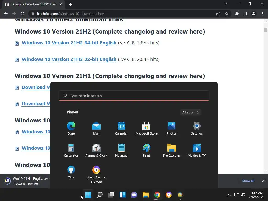Open Teams Chat in the taskbar
Image resolution: width=268 pixels, height=201 pixels.
134,195
